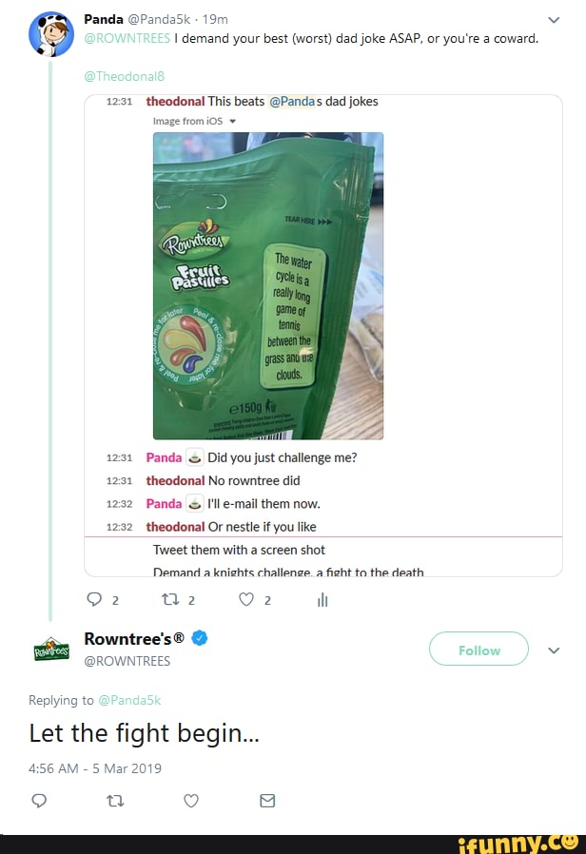Open the Rowntree's logo avatar
586x854 pixels.
49,650
